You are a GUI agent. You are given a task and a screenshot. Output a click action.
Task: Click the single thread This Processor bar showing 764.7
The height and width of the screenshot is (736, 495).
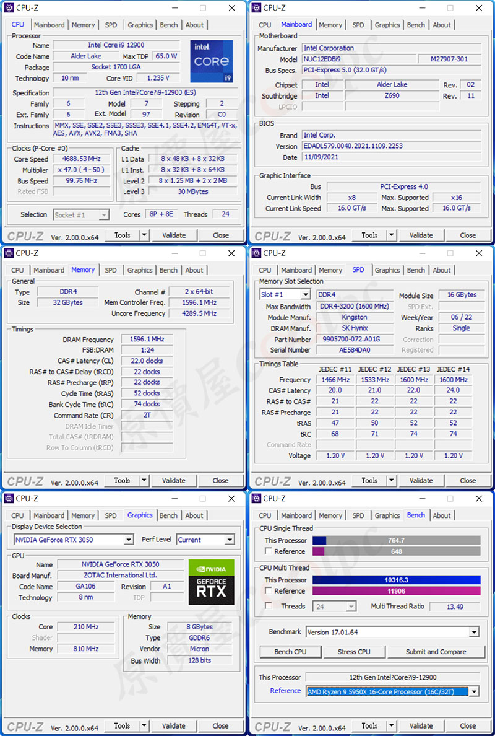(397, 541)
